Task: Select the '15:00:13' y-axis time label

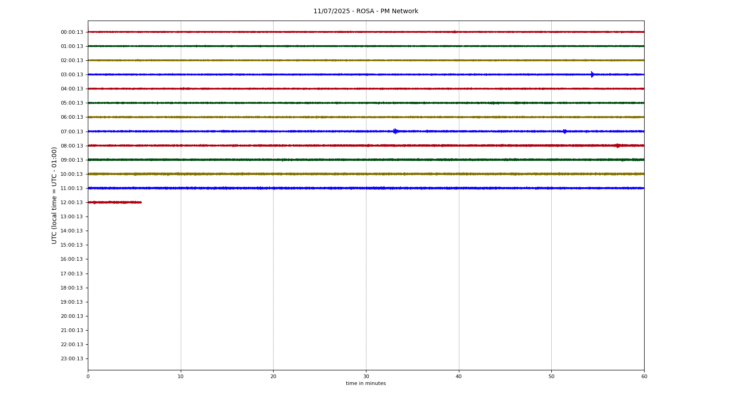Action: click(x=72, y=245)
